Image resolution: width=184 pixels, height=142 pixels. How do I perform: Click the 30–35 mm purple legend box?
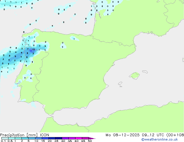pos(65,138)
